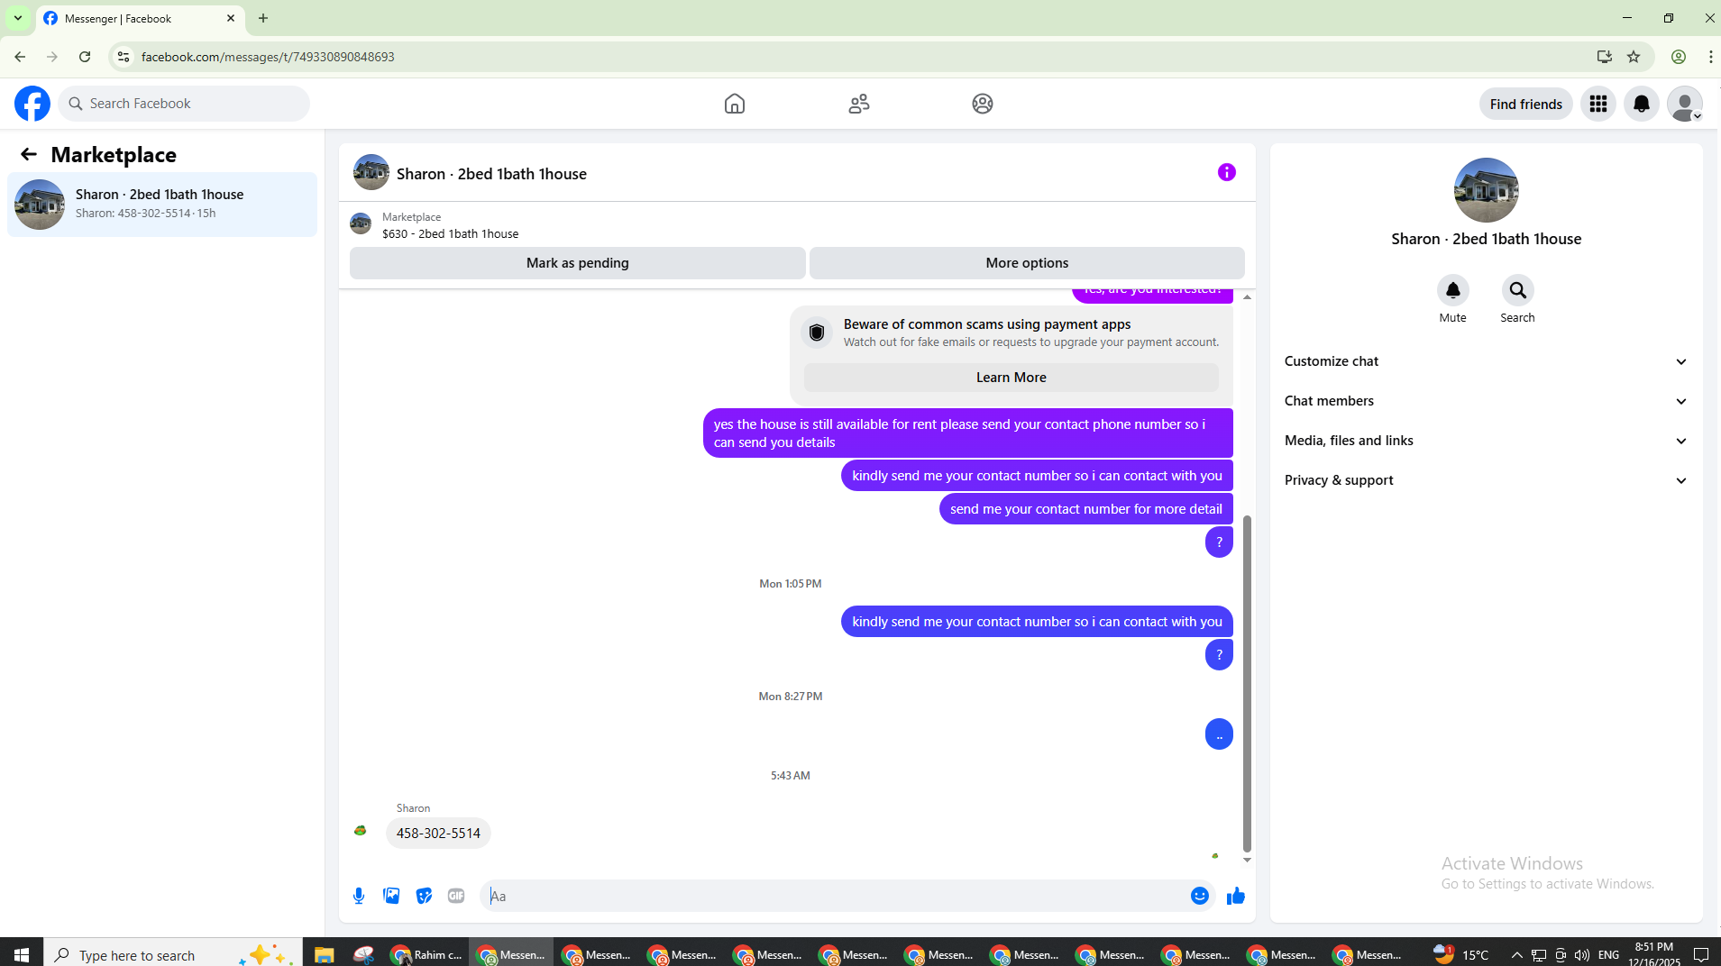Image resolution: width=1721 pixels, height=966 pixels.
Task: Click the 'yes the house is still available' message
Action: coord(968,433)
